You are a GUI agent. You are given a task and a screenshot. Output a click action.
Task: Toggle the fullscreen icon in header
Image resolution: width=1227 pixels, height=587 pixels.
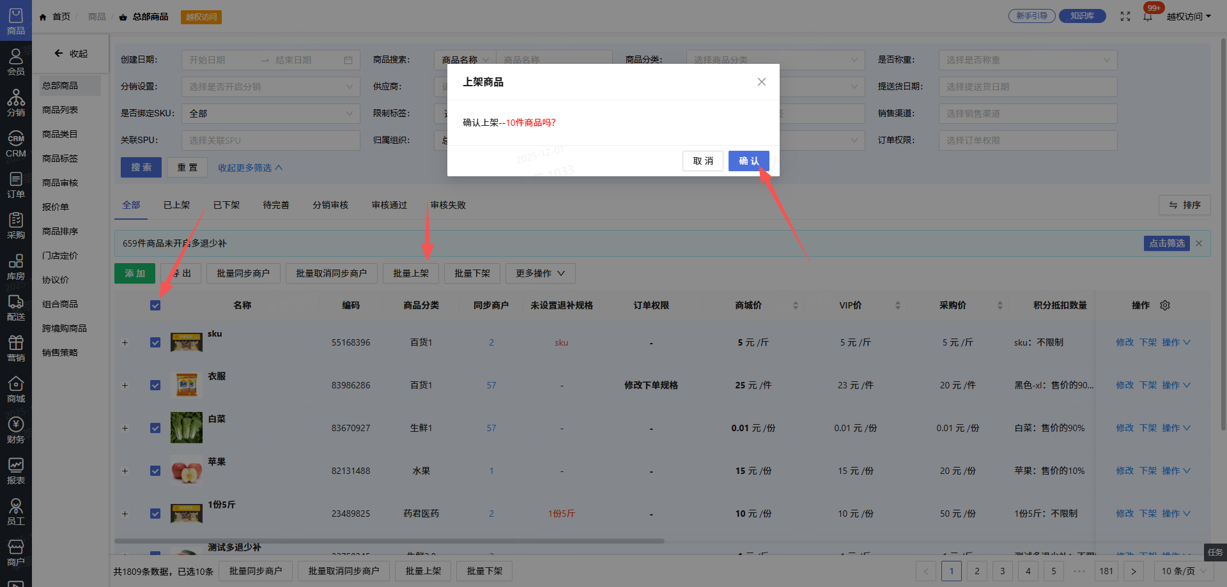click(1125, 17)
